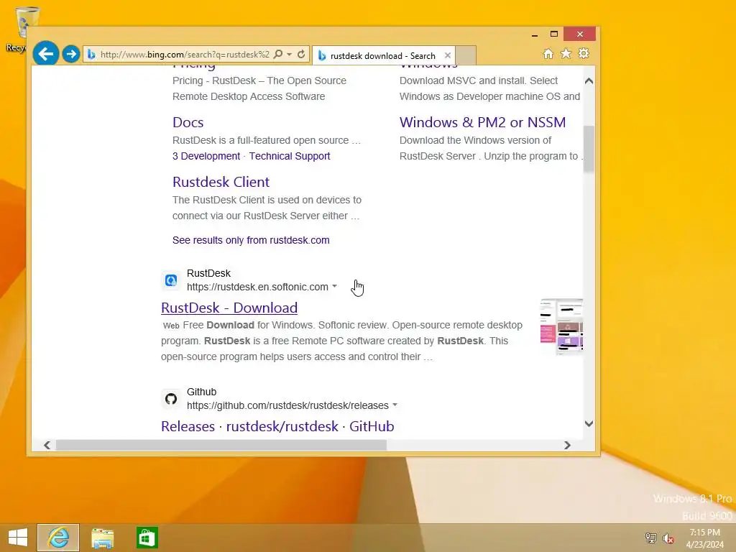Open Favorites star icon

tap(566, 53)
